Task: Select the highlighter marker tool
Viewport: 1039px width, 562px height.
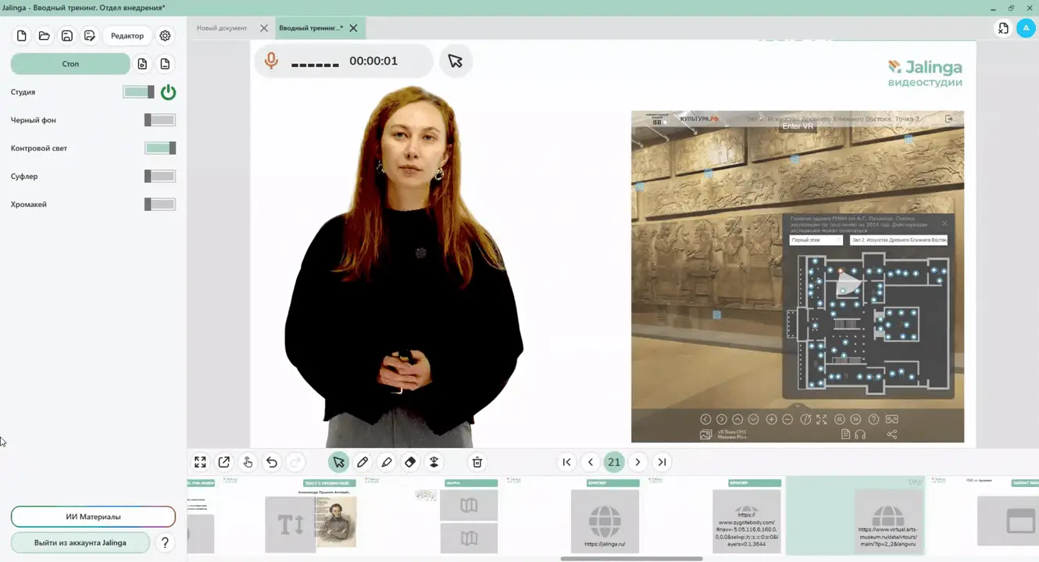Action: 387,462
